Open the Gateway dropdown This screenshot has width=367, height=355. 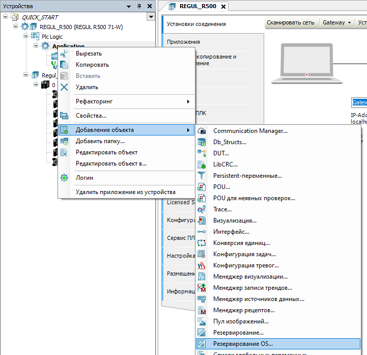336,22
